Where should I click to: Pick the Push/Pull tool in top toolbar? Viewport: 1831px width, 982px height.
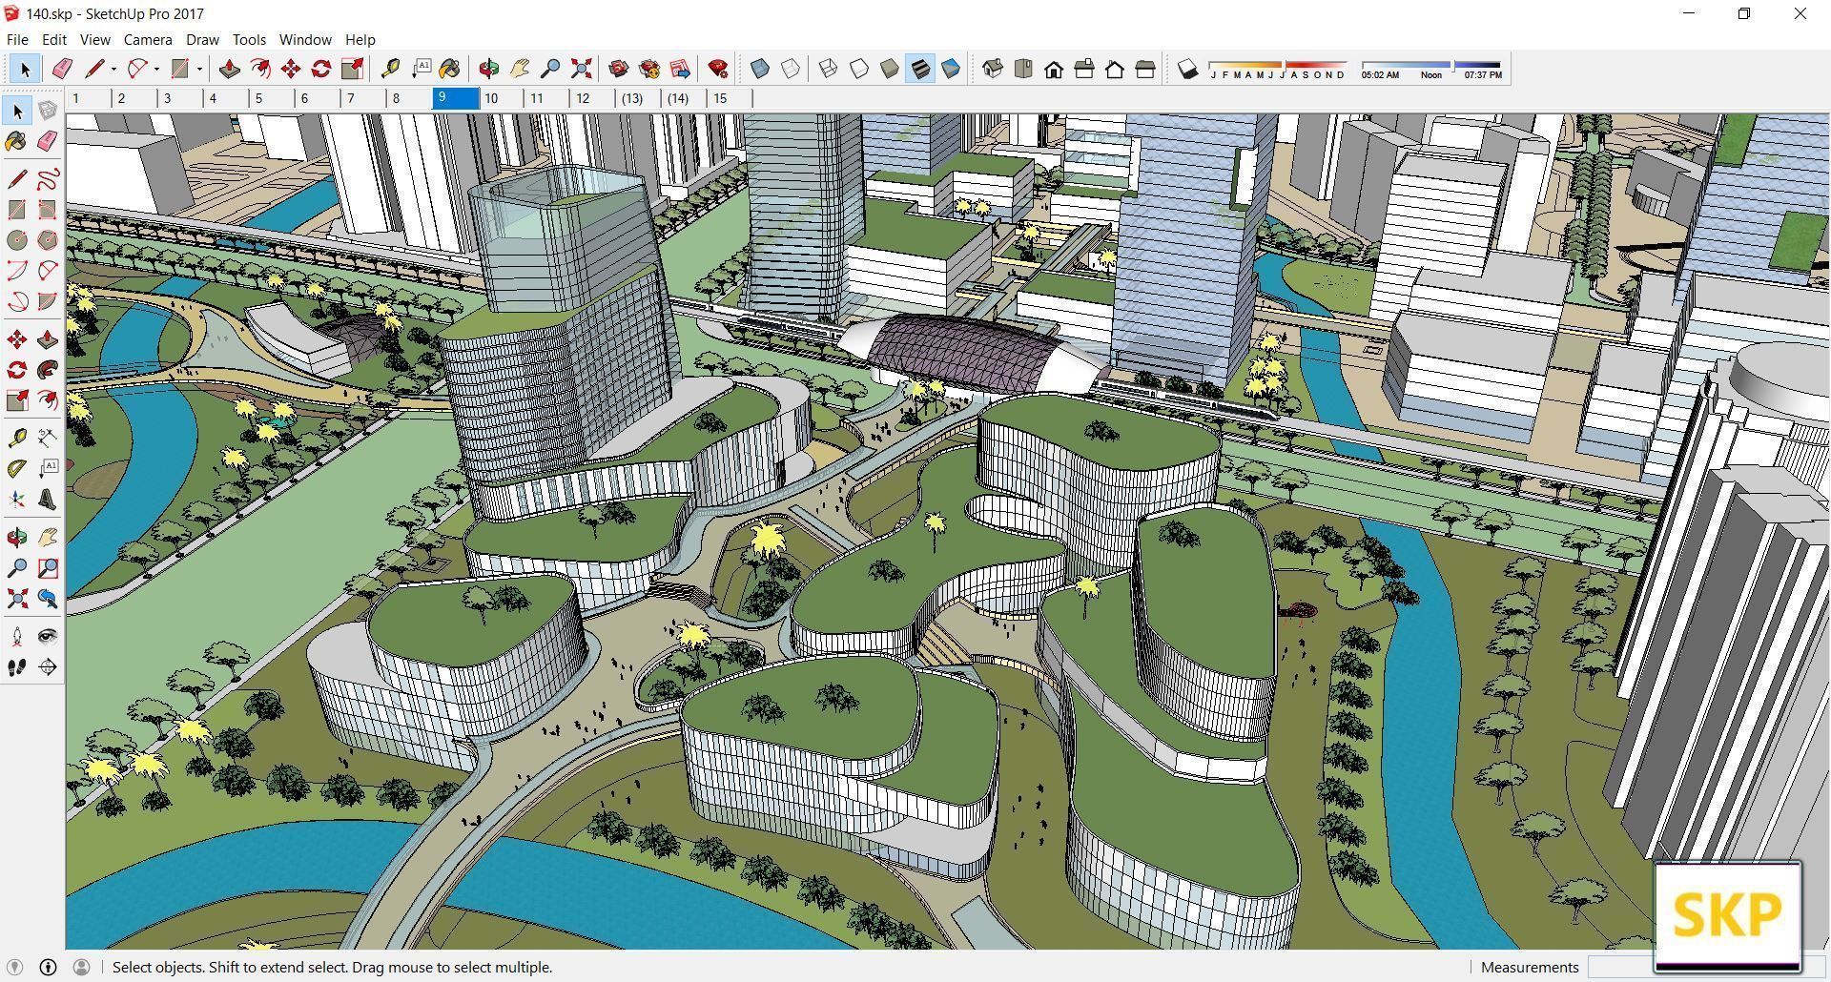pos(229,69)
